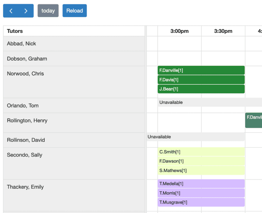The image size is (262, 213).
Task: Open the S.Mathews booking
Action: [x=201, y=170]
